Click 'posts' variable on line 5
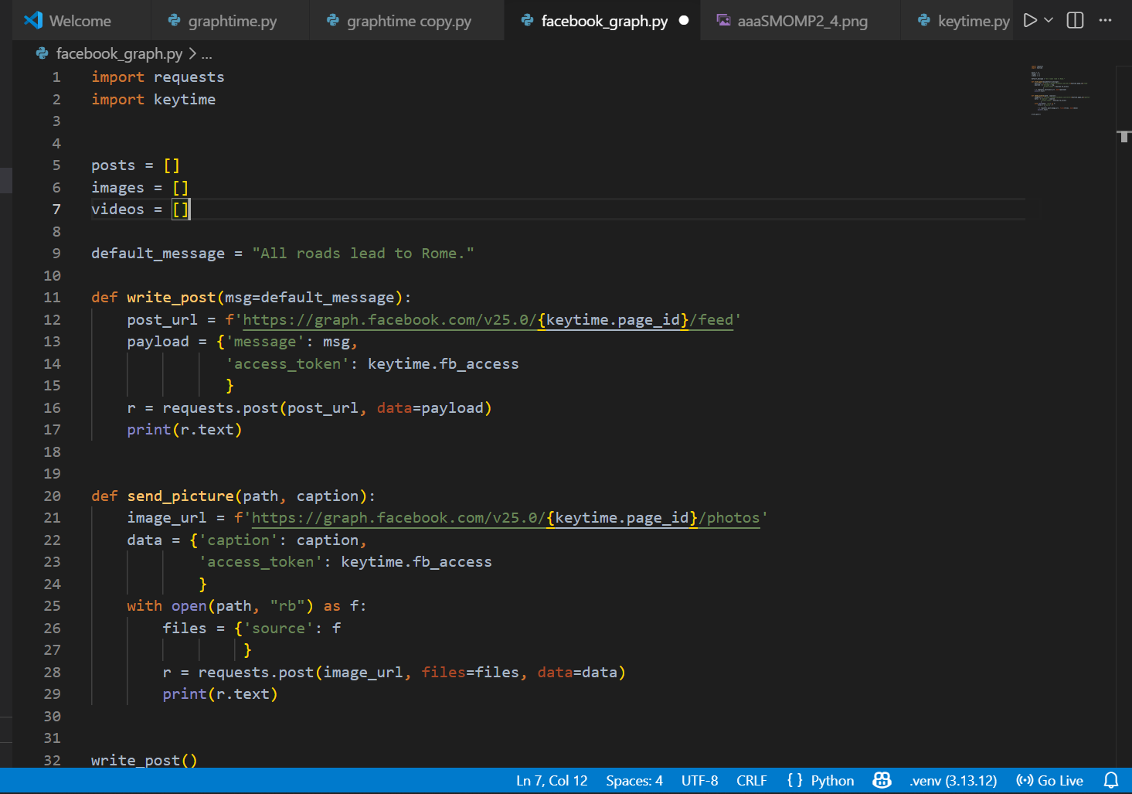1132x794 pixels. point(113,165)
